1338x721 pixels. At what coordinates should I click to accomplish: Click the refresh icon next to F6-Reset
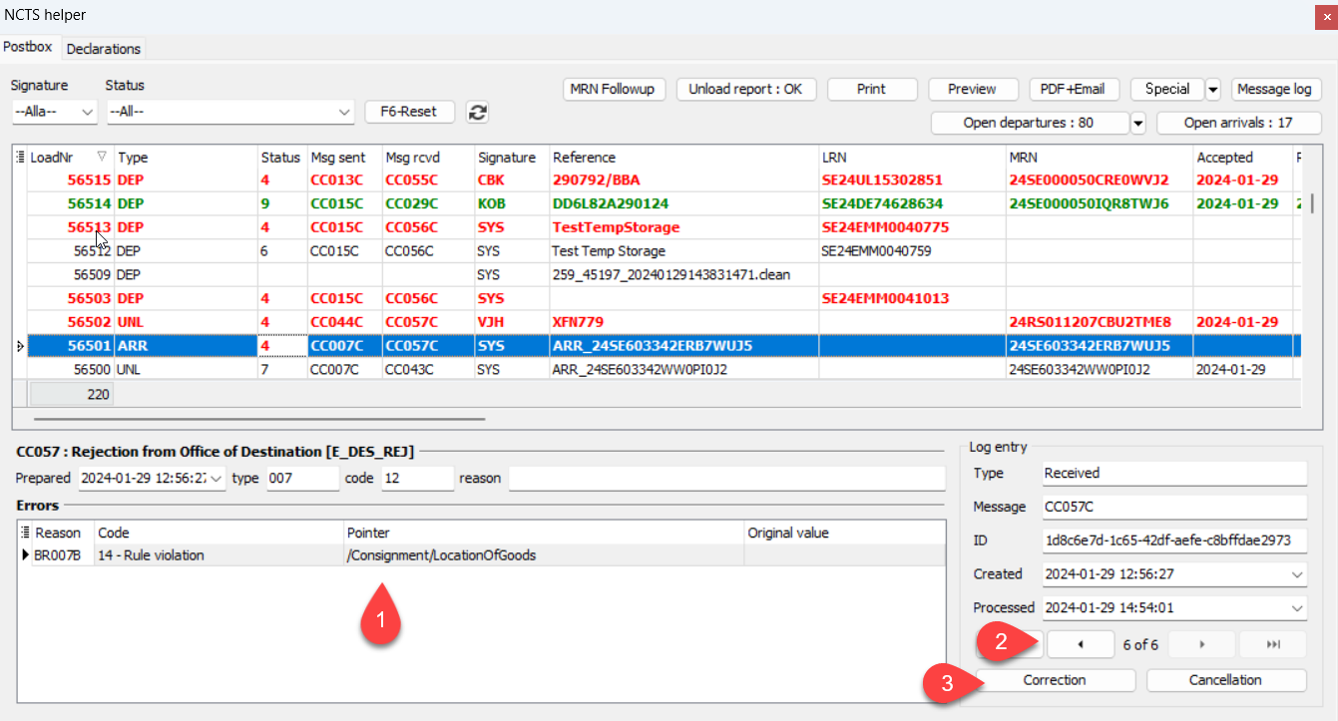[478, 112]
